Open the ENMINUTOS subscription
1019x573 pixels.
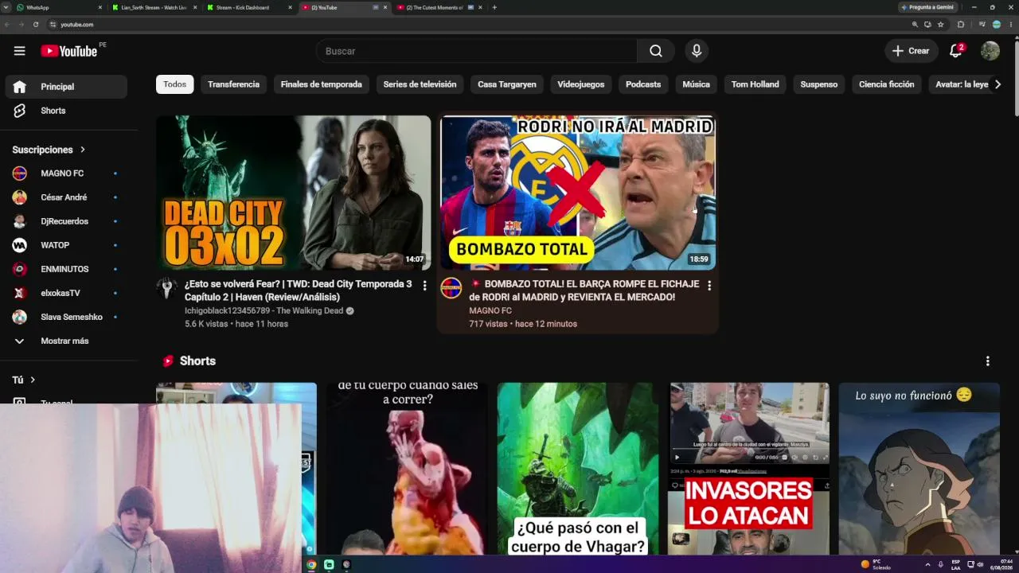point(66,269)
